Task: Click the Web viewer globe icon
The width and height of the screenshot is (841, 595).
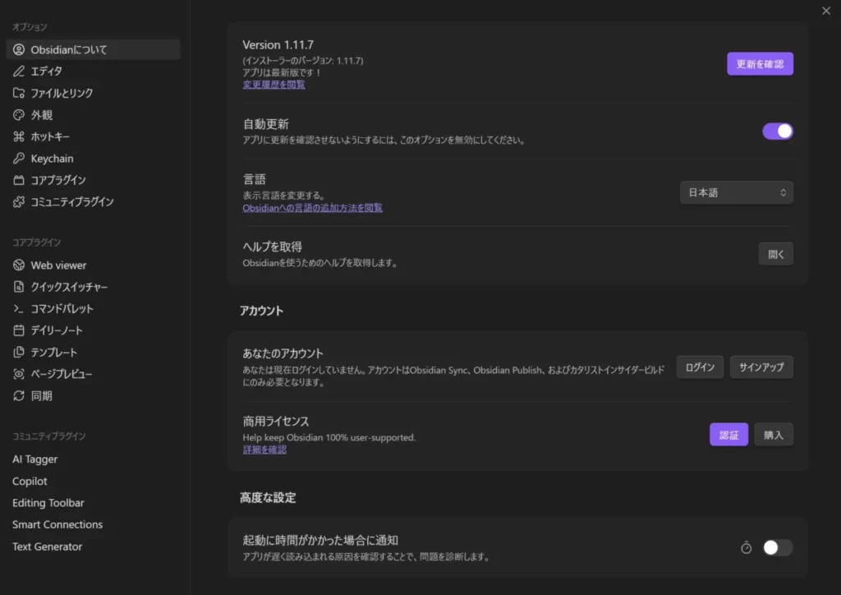Action: [x=18, y=265]
